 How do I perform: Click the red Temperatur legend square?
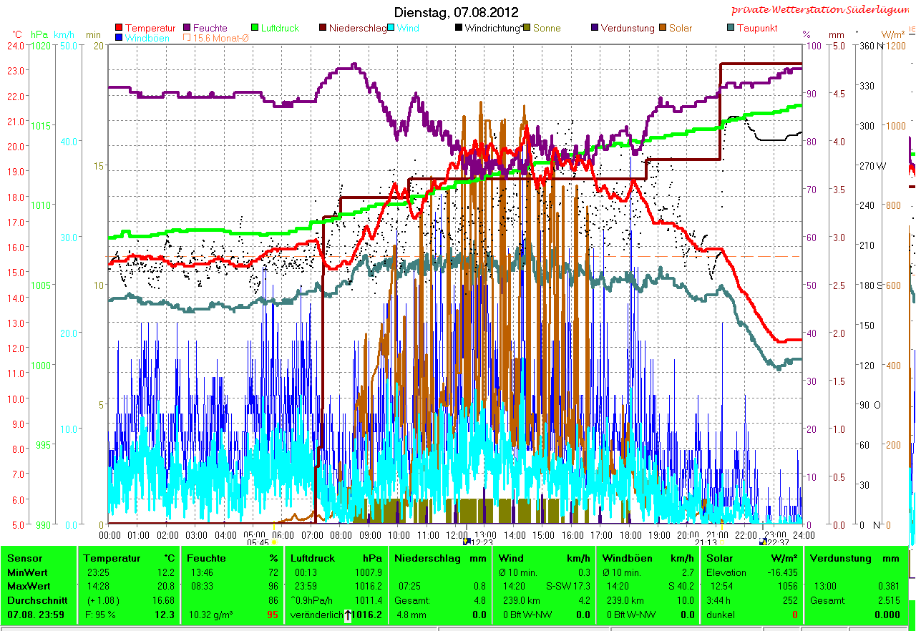(x=119, y=29)
